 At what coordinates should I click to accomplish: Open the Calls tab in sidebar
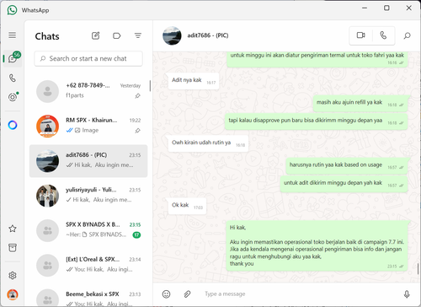click(13, 78)
